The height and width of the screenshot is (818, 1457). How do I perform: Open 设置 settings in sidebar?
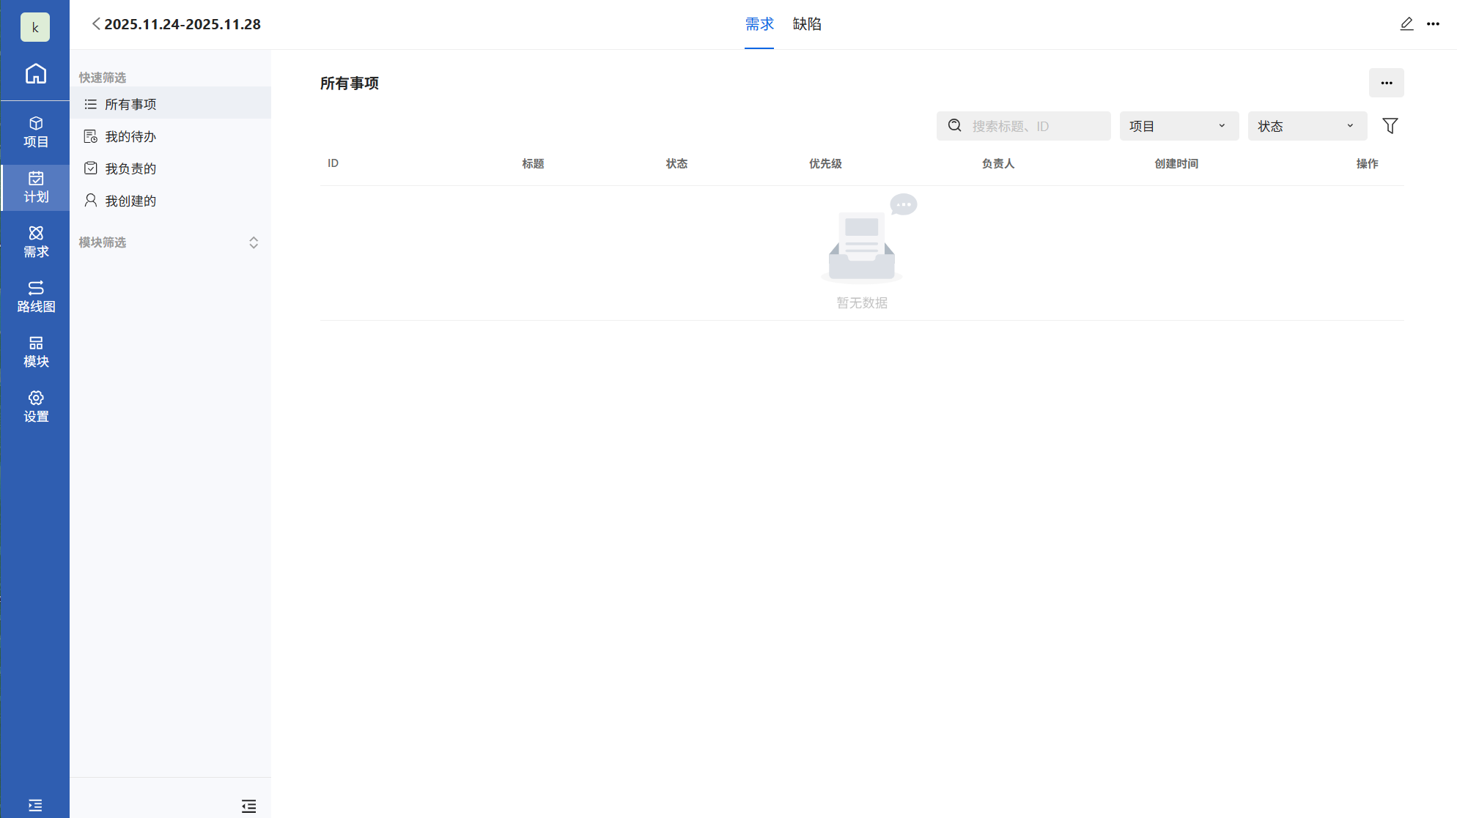[x=35, y=406]
